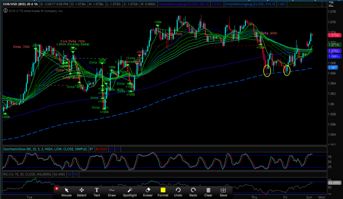Click the 64.4992 RSI value in header

[x=60, y=175]
